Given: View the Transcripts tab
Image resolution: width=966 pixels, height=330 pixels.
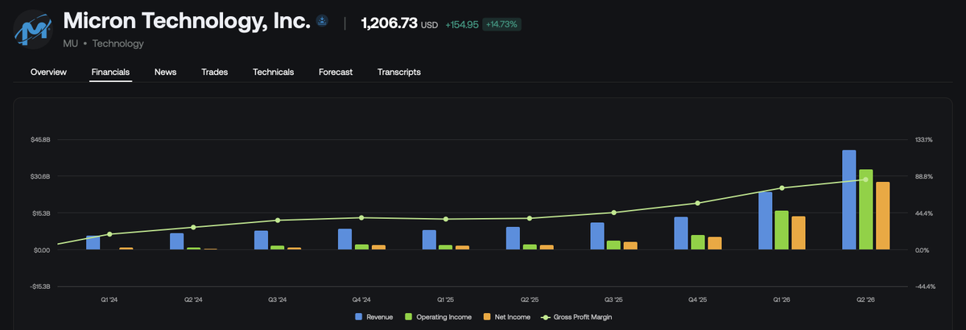Looking at the screenshot, I should coord(398,72).
